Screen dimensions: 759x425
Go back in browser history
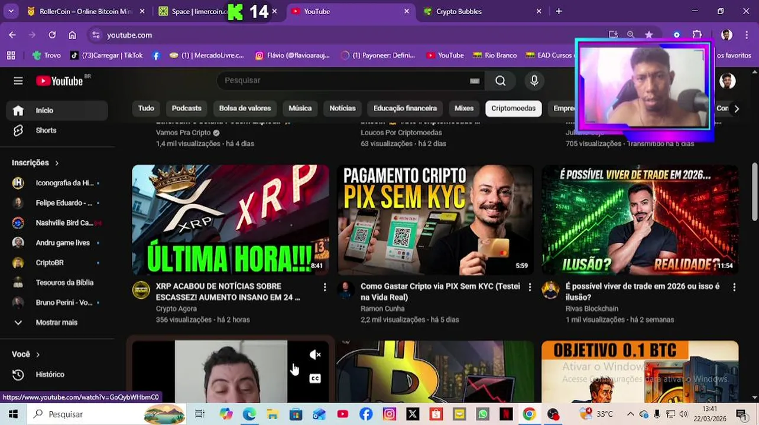(12, 35)
